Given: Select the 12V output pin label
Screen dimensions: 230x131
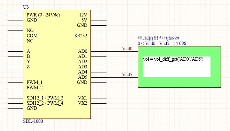Looking at the screenshot, I should (x=83, y=15).
